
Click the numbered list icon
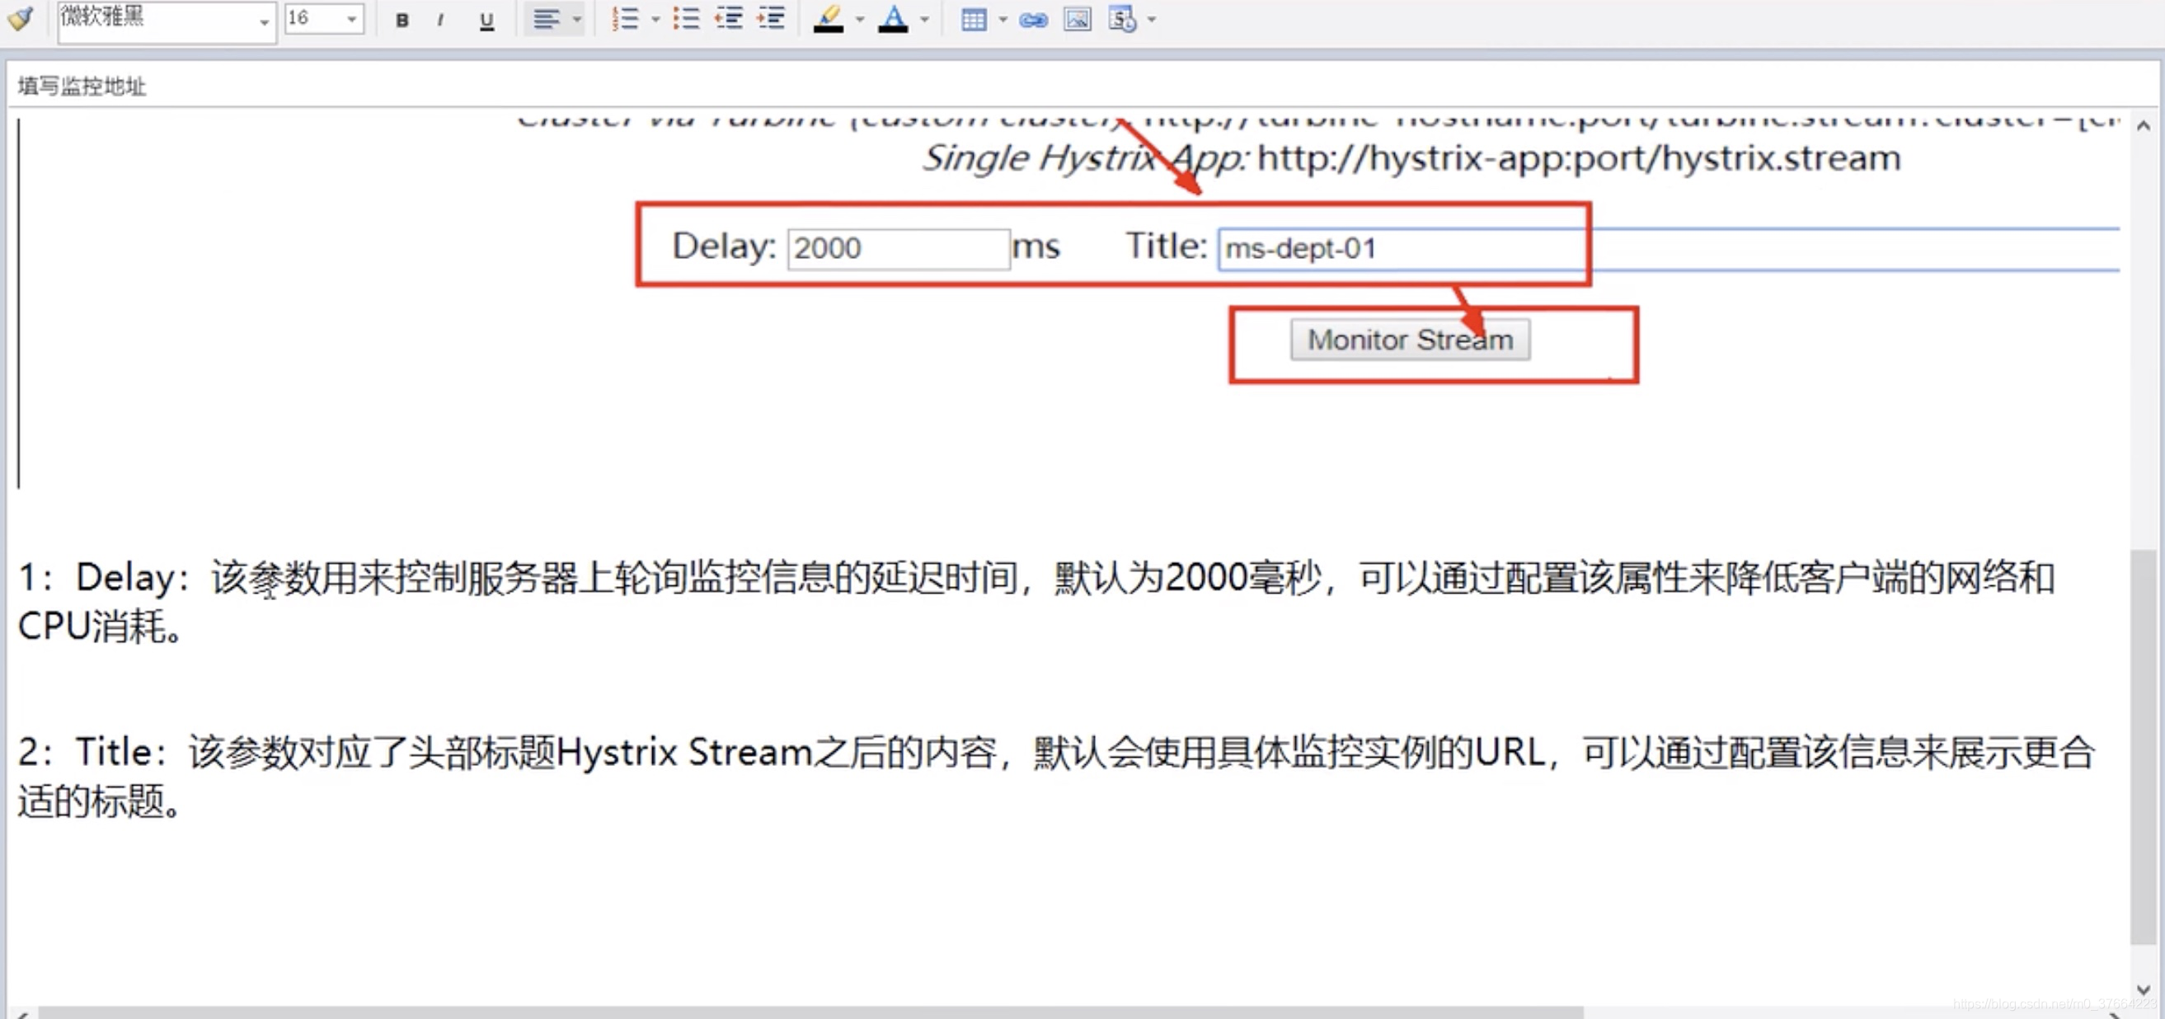[x=624, y=18]
